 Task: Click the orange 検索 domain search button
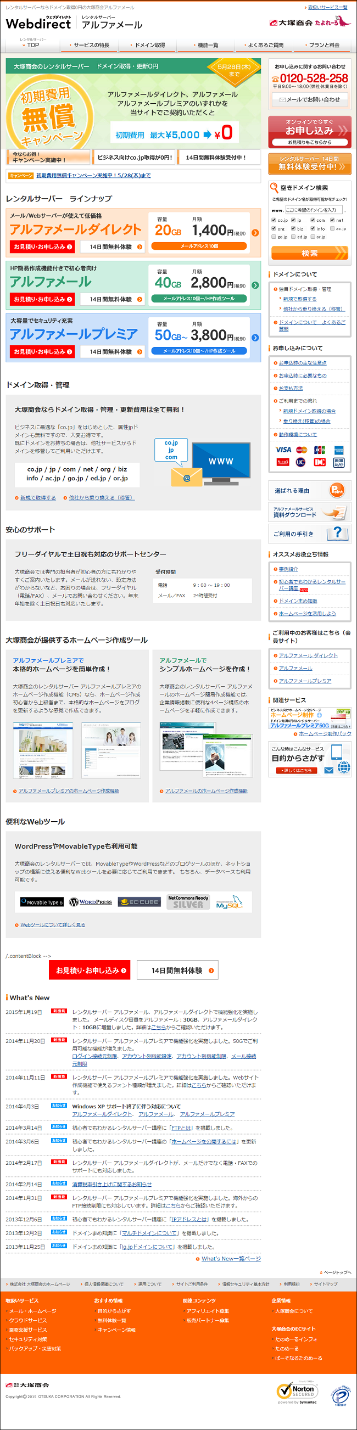[x=310, y=253]
